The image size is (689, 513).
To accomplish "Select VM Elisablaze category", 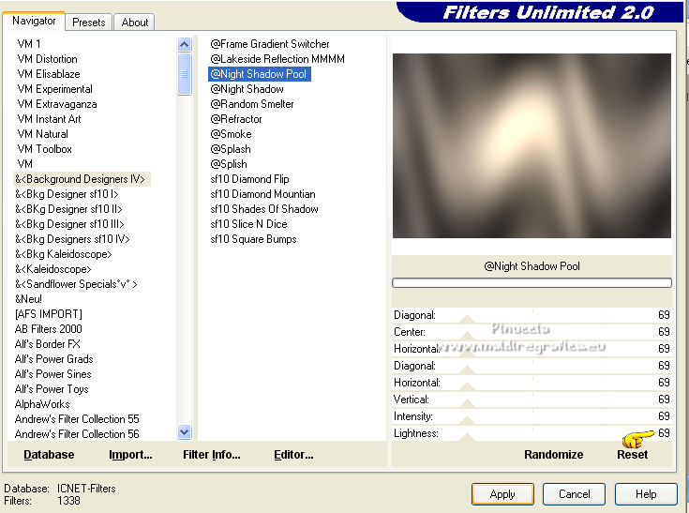I will (x=49, y=74).
